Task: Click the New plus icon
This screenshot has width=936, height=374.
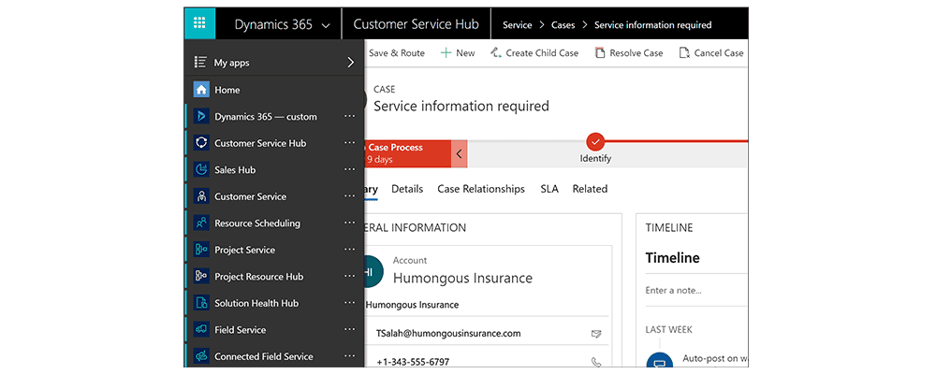Action: point(446,53)
